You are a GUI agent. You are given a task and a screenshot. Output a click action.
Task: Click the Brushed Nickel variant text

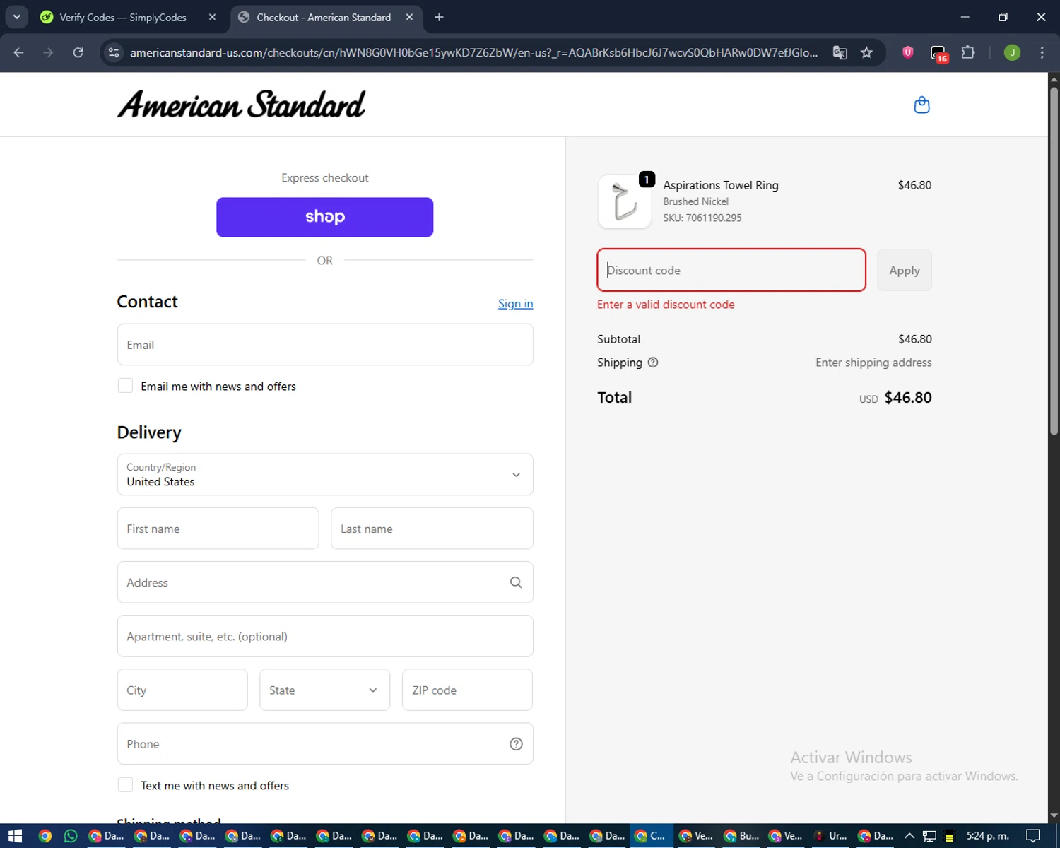695,201
